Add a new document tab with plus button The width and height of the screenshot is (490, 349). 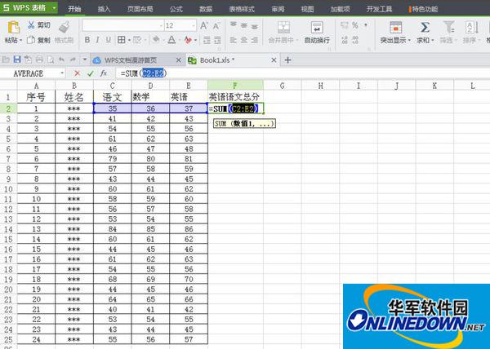click(x=287, y=60)
